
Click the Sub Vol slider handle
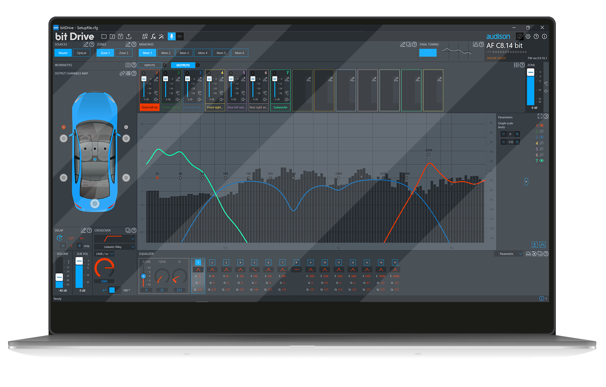(x=79, y=261)
